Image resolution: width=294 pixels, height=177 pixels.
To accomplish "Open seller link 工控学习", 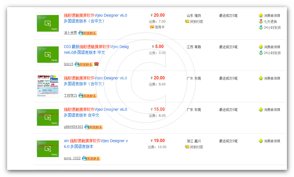I will [x=70, y=96].
